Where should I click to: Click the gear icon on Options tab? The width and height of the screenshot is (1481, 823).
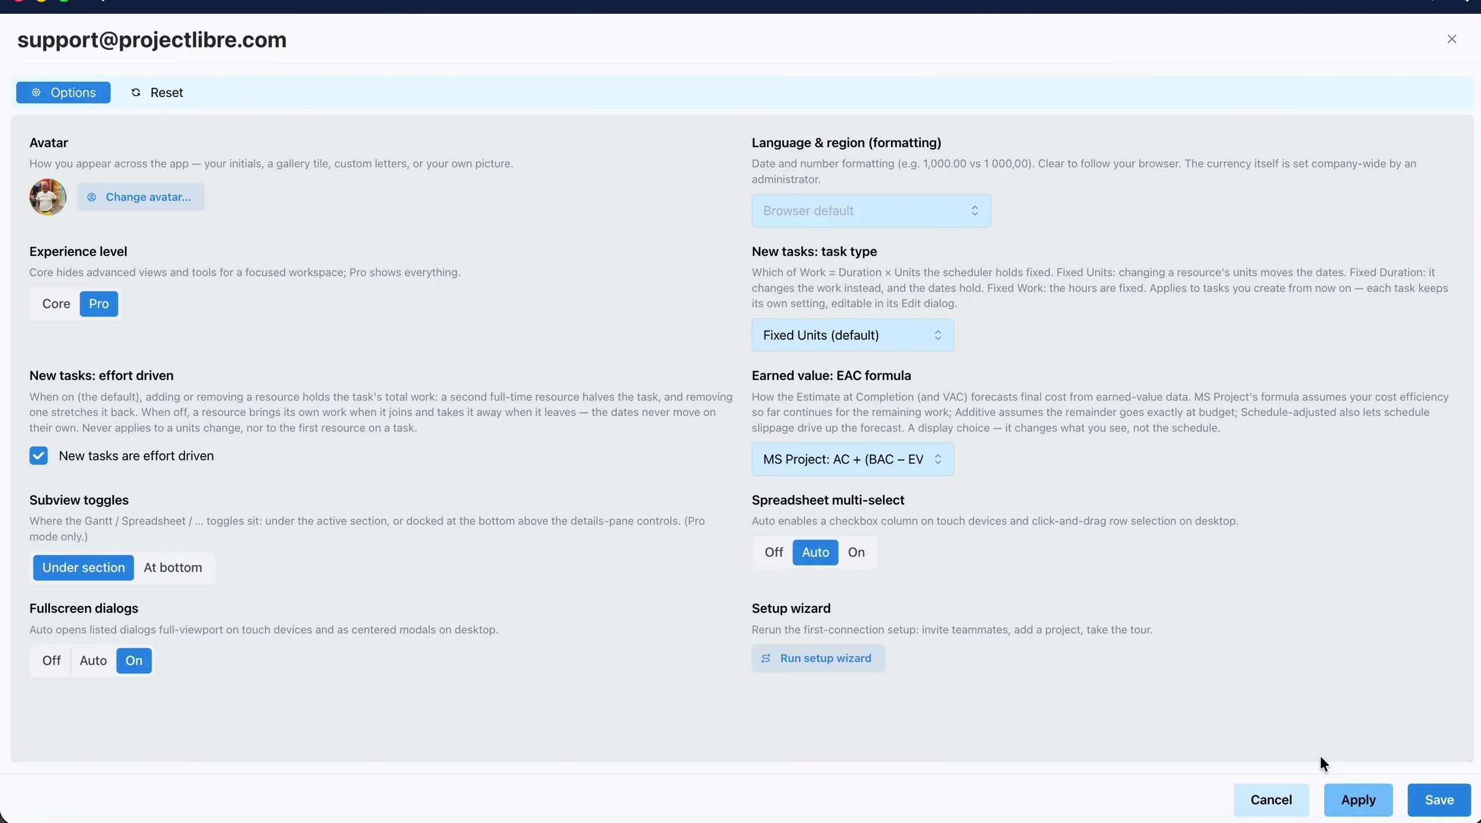[36, 93]
